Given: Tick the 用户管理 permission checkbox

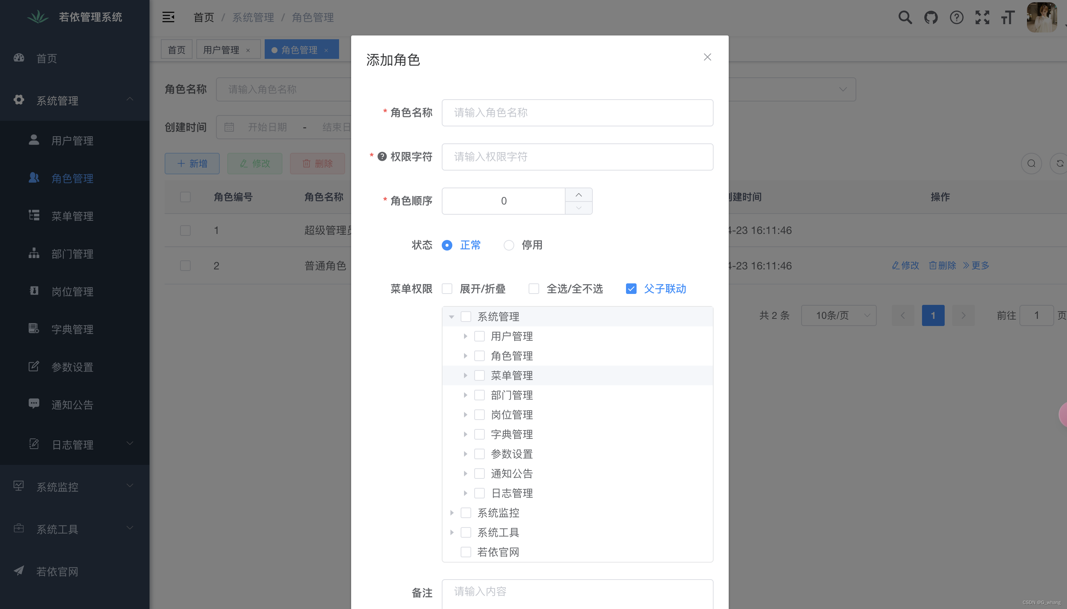Looking at the screenshot, I should [x=479, y=336].
